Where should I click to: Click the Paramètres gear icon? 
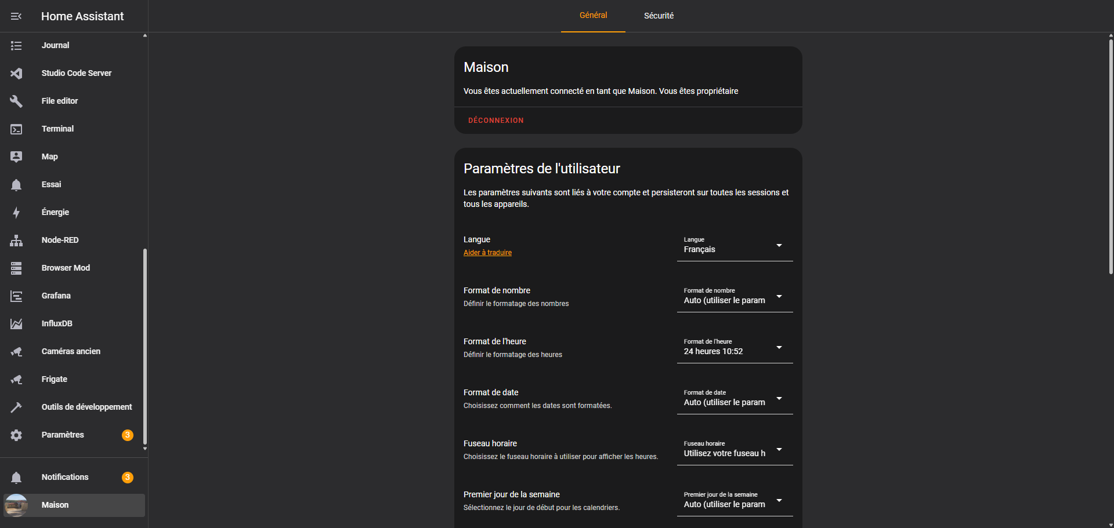pos(16,435)
